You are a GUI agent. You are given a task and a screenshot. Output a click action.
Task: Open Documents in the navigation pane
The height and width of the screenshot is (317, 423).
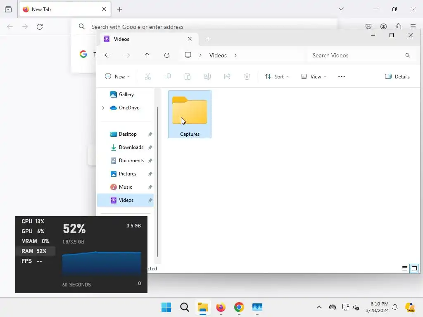pyautogui.click(x=126, y=161)
